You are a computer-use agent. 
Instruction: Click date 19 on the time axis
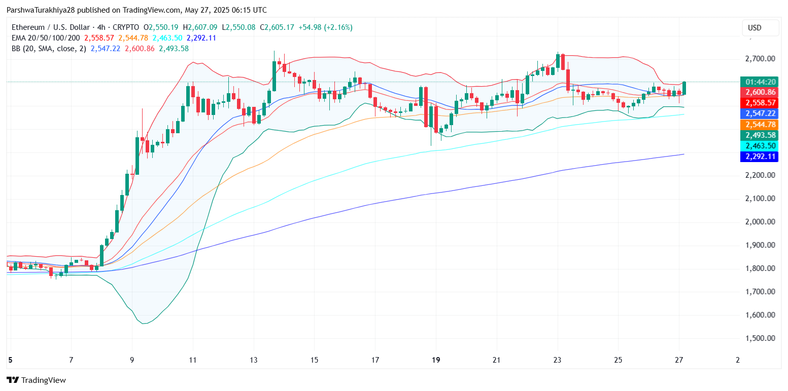click(436, 360)
